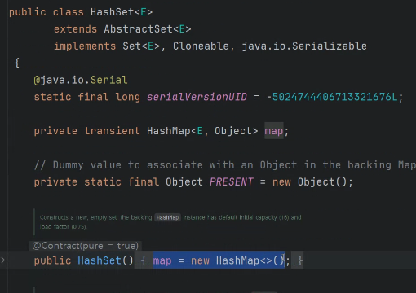Viewport: 416px width, 293px height.
Task: Click the highlighted 'map' field name in declaration
Action: [274, 131]
